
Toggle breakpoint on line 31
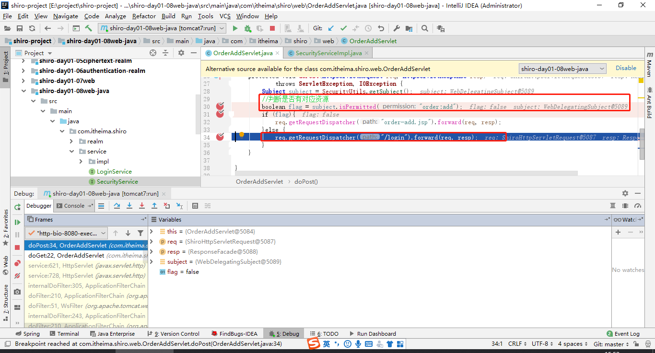[x=220, y=114]
